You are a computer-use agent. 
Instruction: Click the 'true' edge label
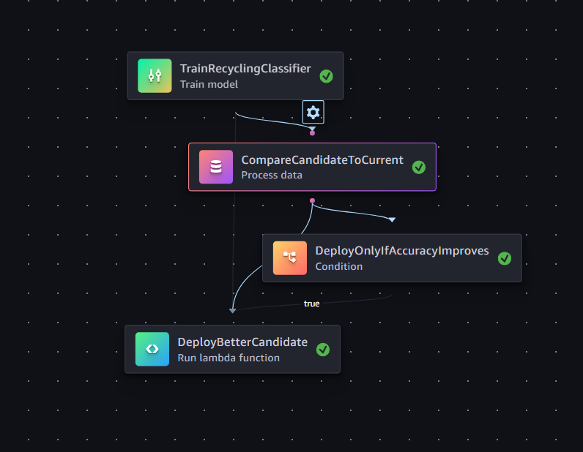(x=311, y=304)
